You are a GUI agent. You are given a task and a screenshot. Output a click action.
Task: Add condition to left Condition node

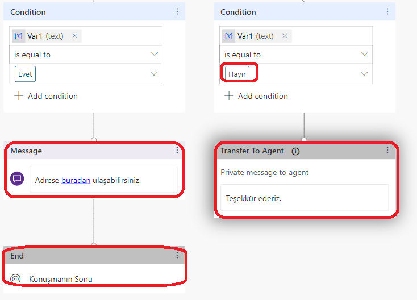pos(47,96)
